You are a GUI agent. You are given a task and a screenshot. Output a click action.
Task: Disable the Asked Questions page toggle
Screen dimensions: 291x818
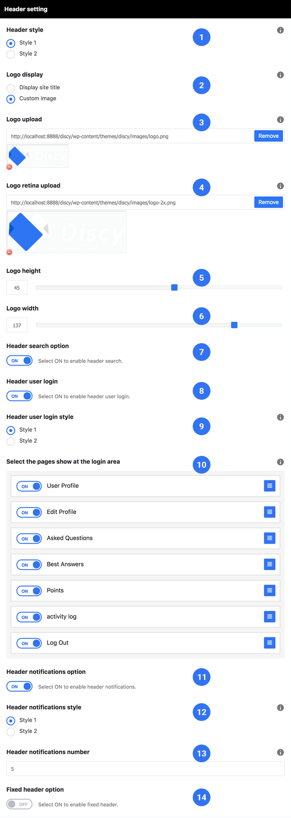point(29,539)
